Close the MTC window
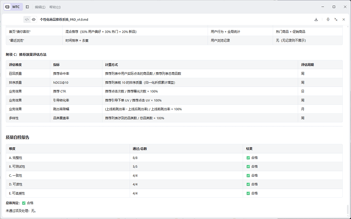 coord(345,7)
